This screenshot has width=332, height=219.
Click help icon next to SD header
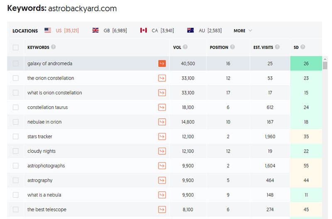pyautogui.click(x=303, y=47)
